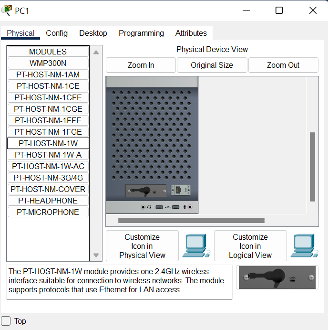Click the left USB port on the PC

pyautogui.click(x=159, y=207)
